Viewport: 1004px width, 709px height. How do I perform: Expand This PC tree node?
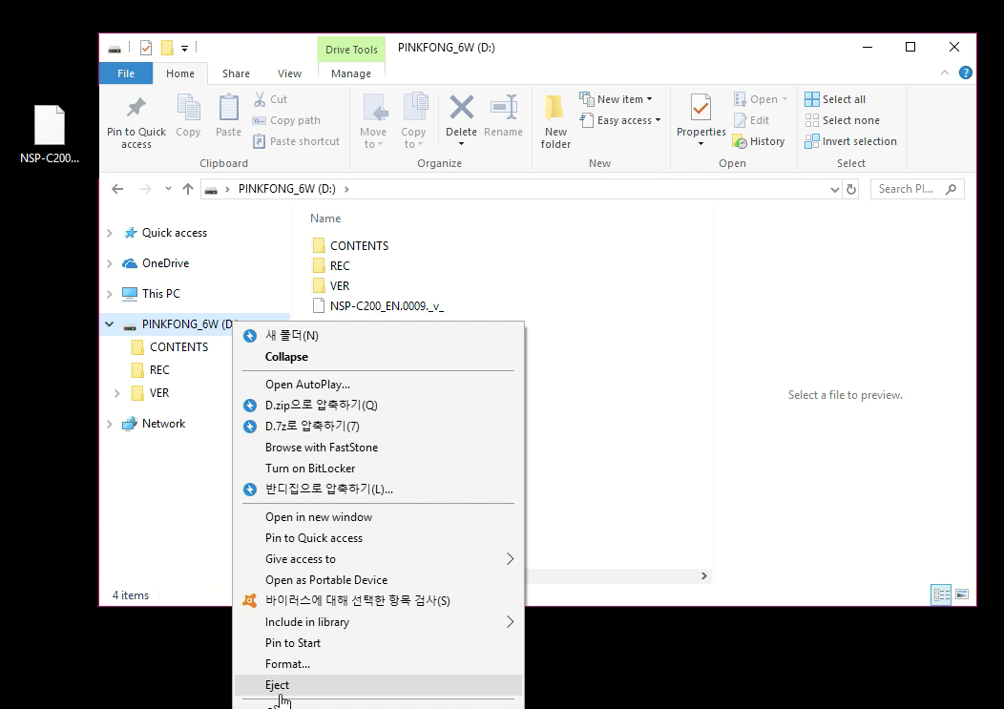coord(110,294)
